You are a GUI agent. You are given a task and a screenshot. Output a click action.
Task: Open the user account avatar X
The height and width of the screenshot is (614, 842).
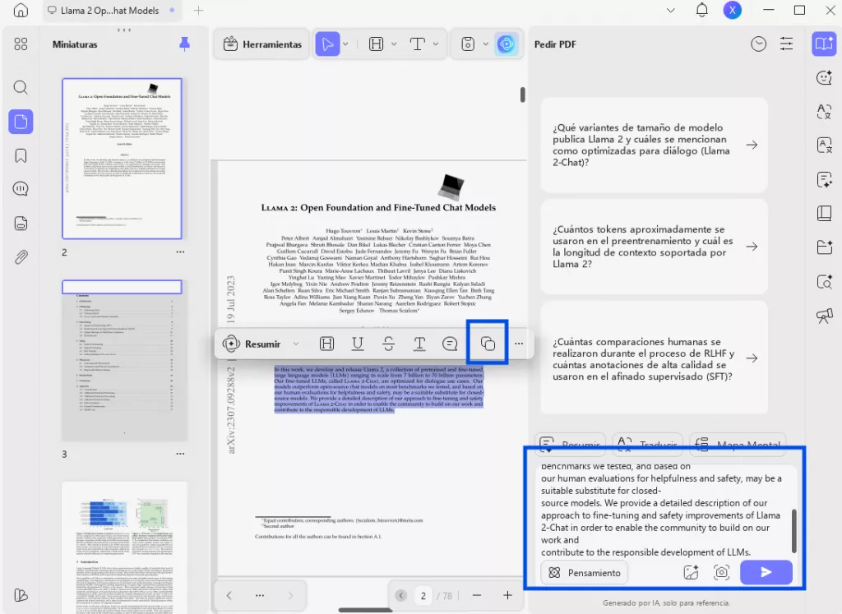coord(732,10)
